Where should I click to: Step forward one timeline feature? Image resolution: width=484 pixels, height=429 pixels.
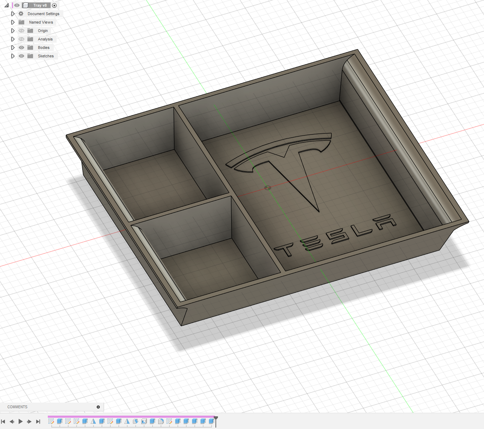click(29, 421)
